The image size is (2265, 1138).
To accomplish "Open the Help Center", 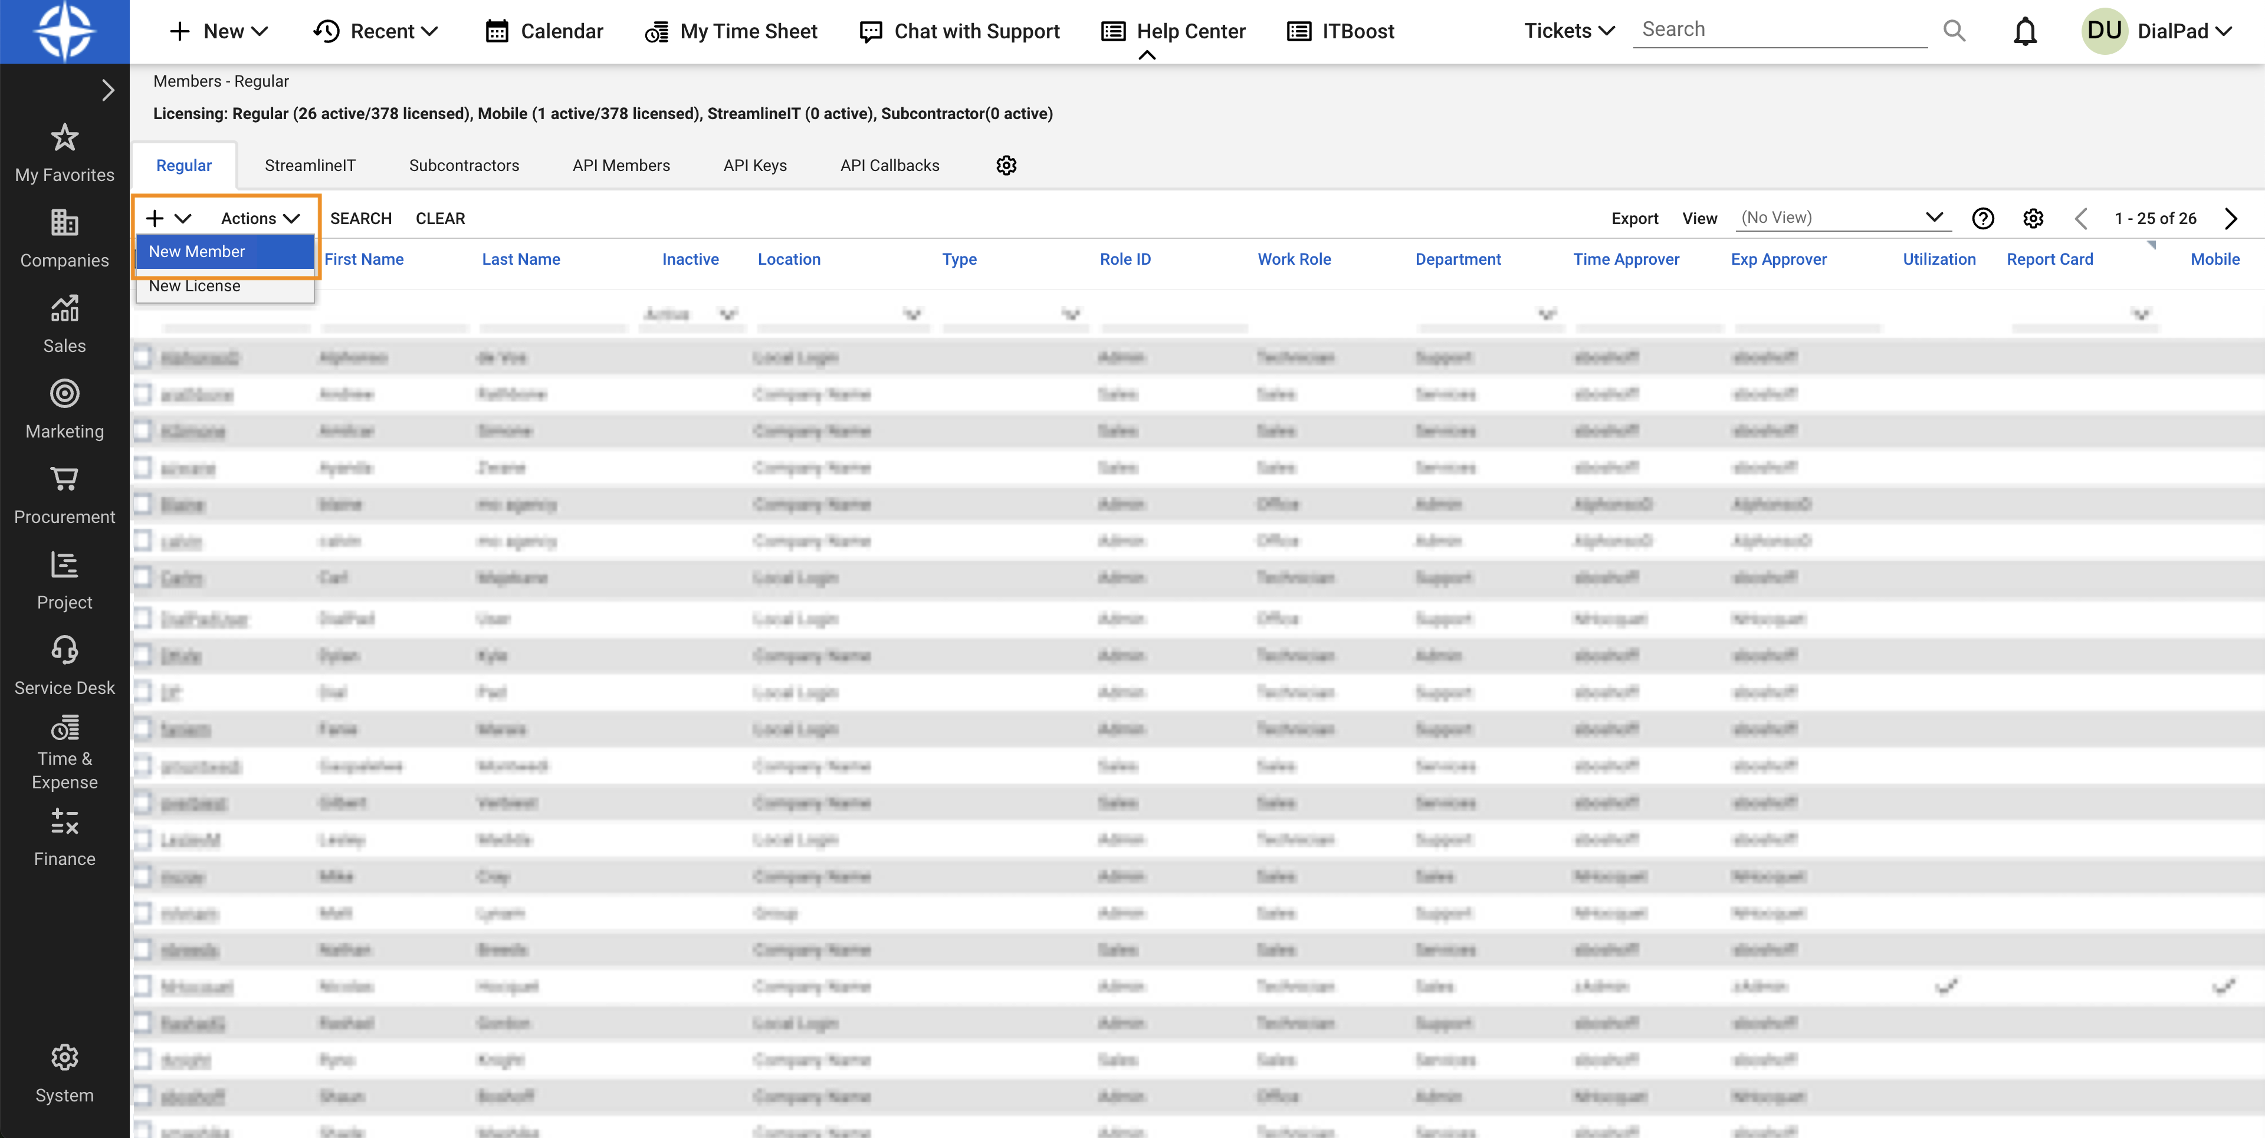I will coord(1173,32).
